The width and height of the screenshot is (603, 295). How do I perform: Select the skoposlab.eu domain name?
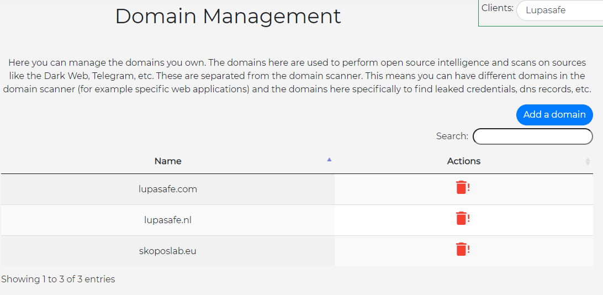(168, 251)
